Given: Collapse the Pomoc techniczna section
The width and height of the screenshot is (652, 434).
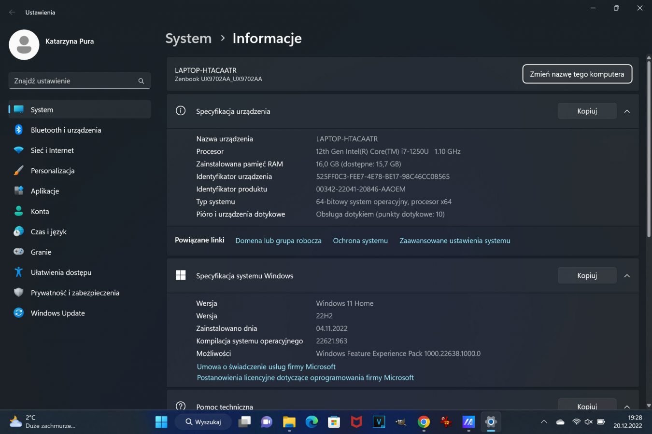Looking at the screenshot, I should click(627, 407).
